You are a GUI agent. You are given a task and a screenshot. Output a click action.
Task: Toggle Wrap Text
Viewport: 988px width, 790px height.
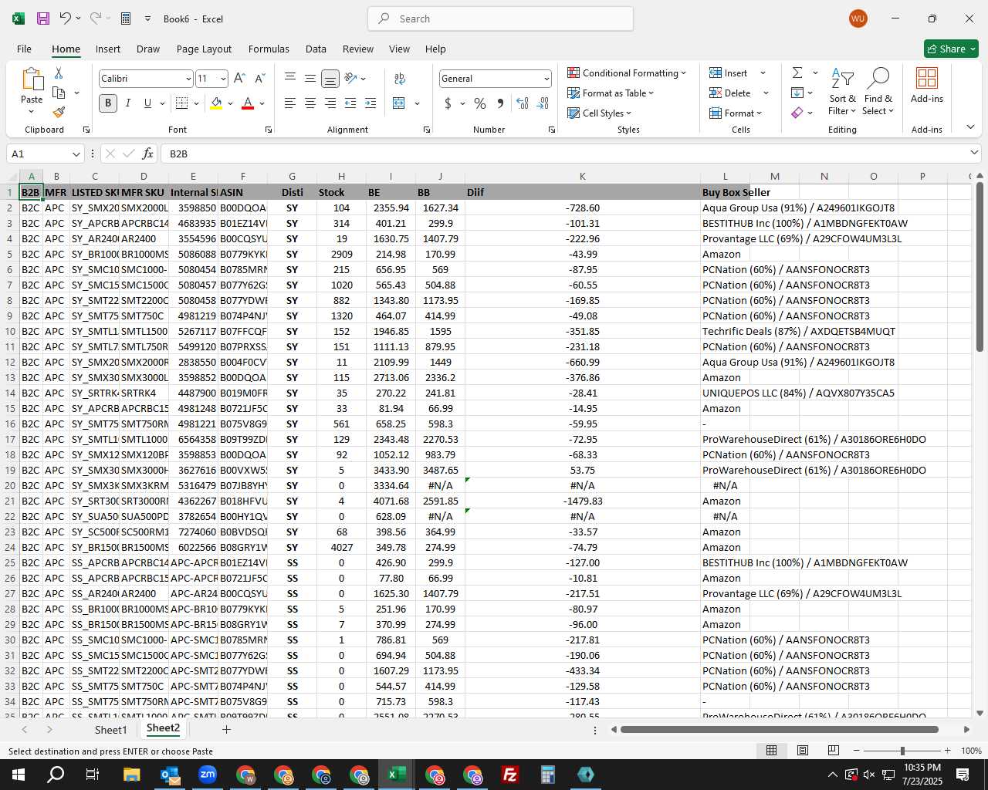click(x=399, y=79)
